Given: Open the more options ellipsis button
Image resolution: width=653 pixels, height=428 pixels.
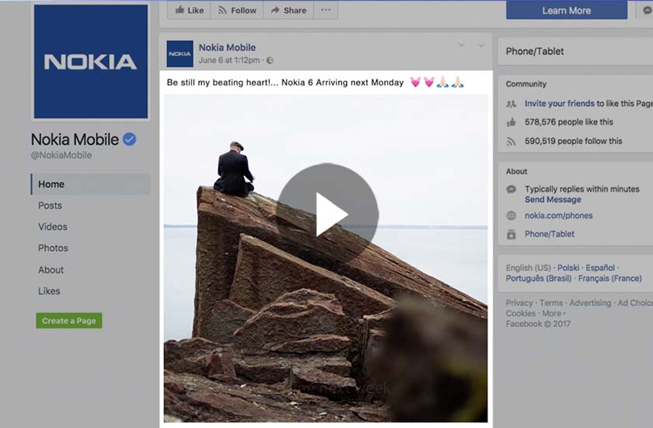Looking at the screenshot, I should click(326, 10).
